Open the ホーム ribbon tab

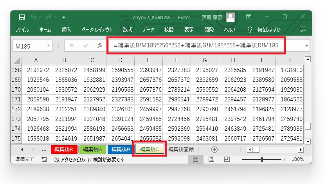pyautogui.click(x=45, y=30)
